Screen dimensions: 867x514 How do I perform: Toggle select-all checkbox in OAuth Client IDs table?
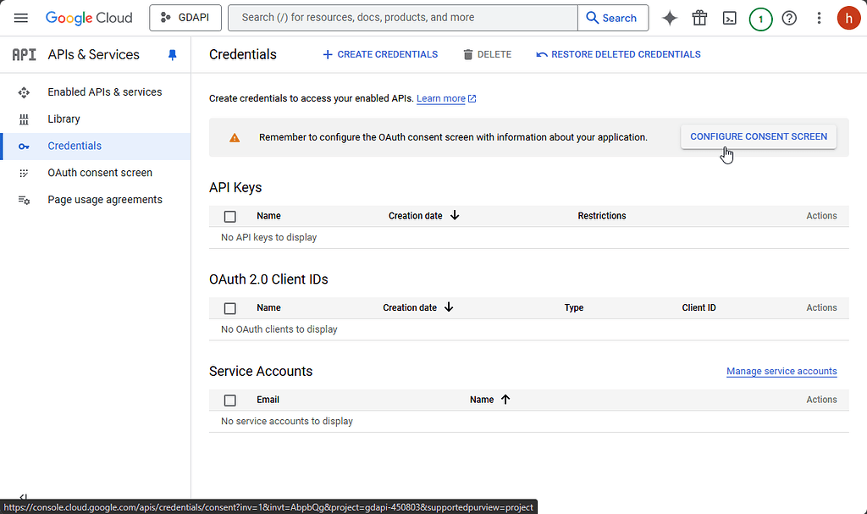[230, 308]
